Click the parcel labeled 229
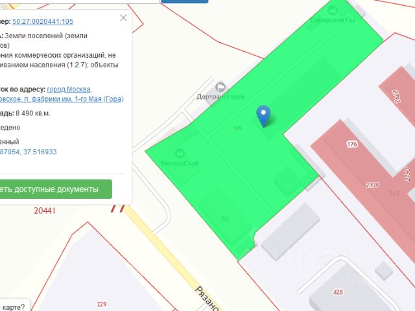Screen dimensions: 415x311 click(102, 304)
